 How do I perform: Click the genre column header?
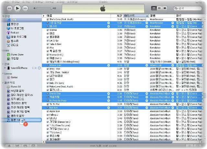pyautogui.click(x=189, y=16)
